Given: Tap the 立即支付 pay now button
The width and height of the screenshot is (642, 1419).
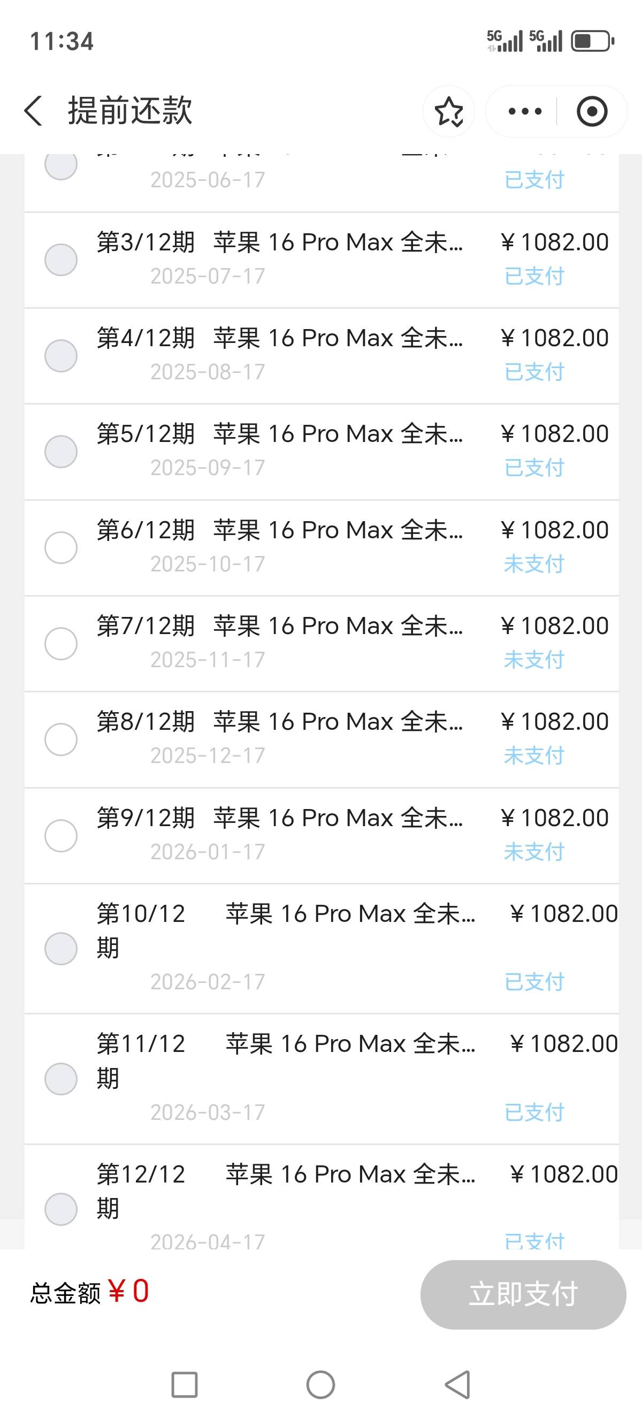Looking at the screenshot, I should (523, 1294).
